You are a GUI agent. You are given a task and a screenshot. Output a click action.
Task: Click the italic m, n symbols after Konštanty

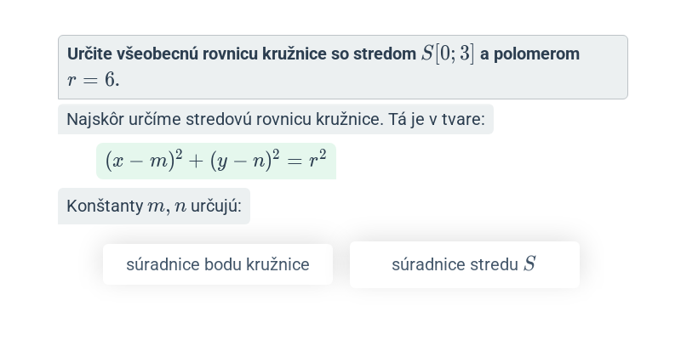coord(167,207)
